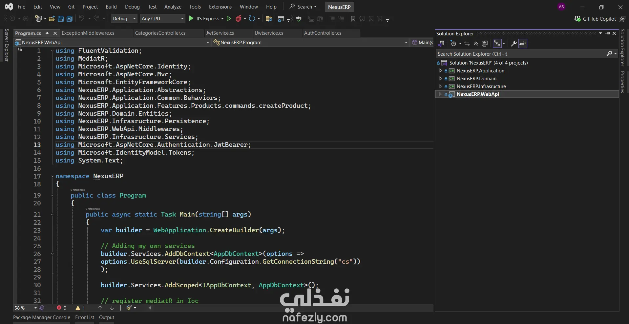Image resolution: width=629 pixels, height=324 pixels.
Task: Collapse the namespace NexusERP code block
Action: [x=52, y=176]
